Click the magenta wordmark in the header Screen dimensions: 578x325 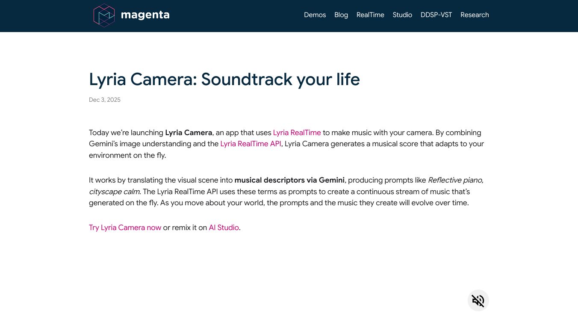pyautogui.click(x=145, y=15)
